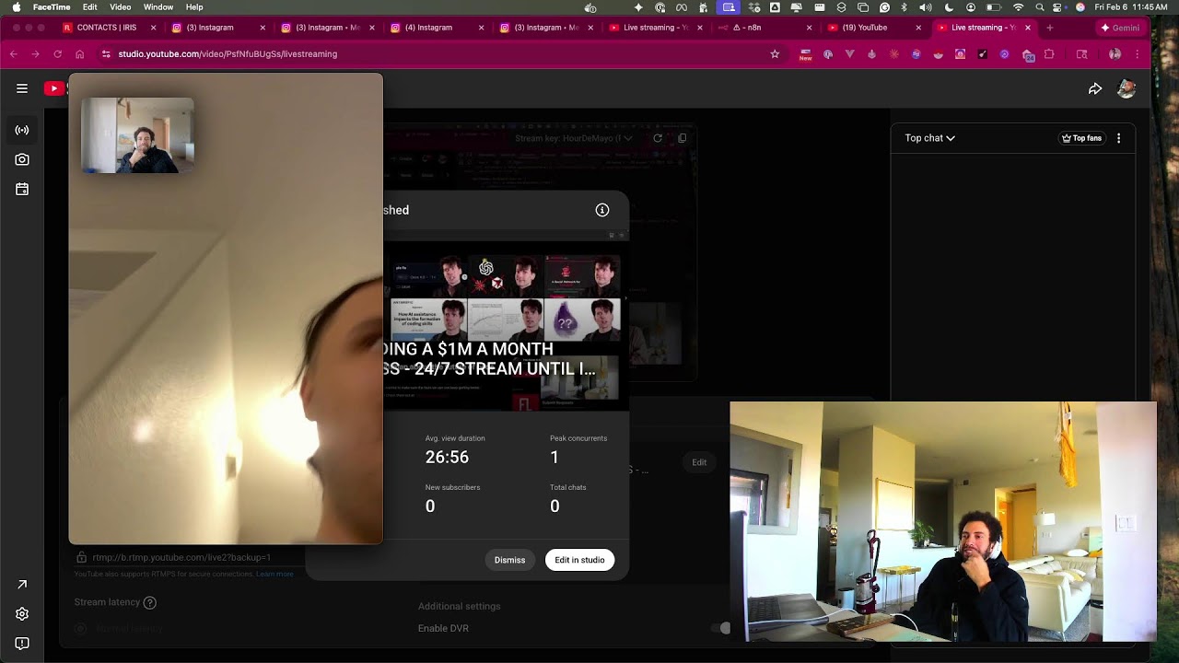
Task: Click the Edit button behind the dialog
Action: point(699,462)
